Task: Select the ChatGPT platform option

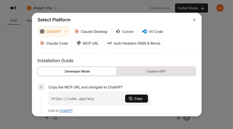Action: click(x=54, y=32)
